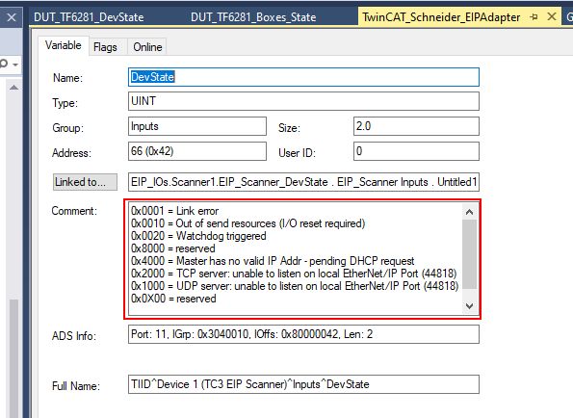Click the left panel vertical scrollbar thumb

tap(13, 358)
